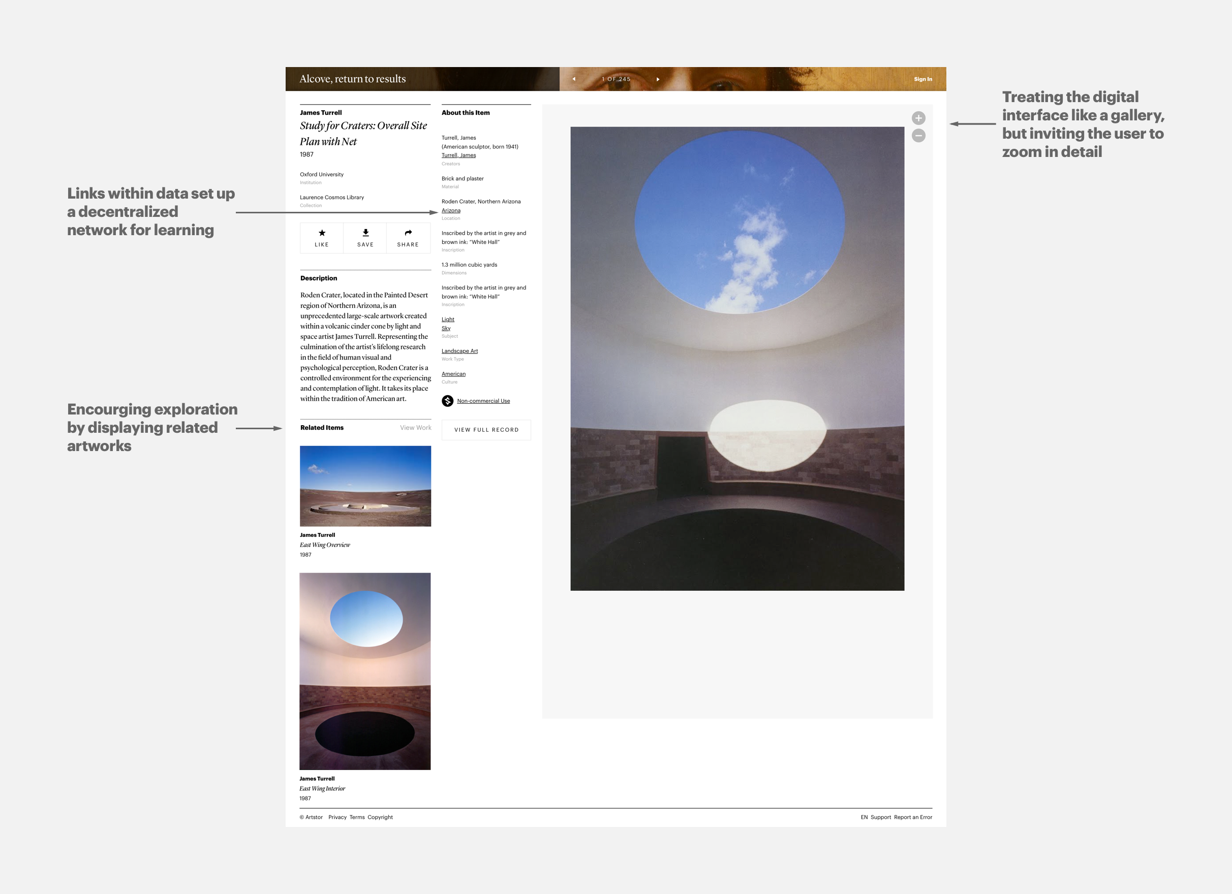
Task: Zoom in with the plus icon
Action: 918,118
